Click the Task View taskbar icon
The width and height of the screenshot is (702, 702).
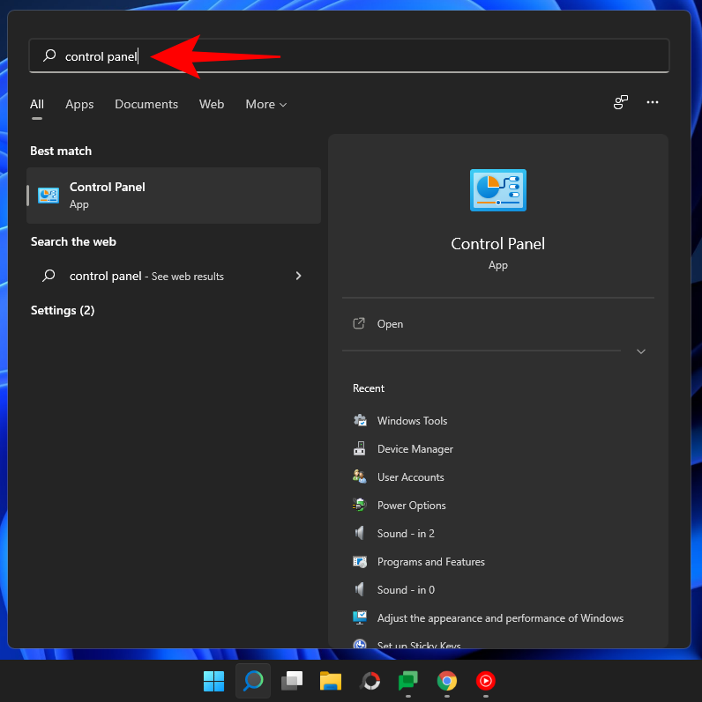click(292, 681)
